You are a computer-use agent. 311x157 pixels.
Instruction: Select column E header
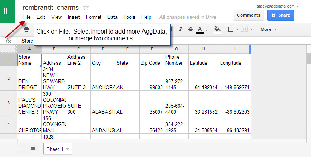(127, 49)
